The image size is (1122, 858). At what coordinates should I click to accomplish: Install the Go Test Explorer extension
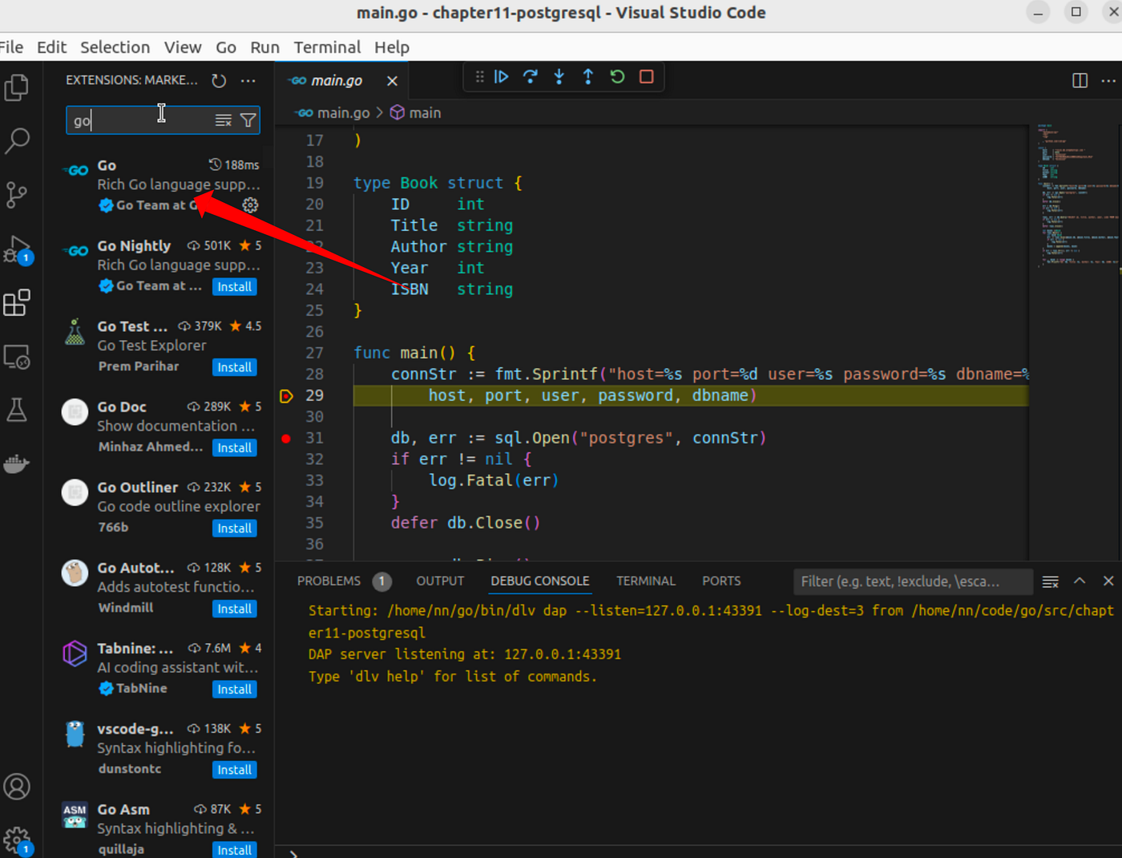235,367
